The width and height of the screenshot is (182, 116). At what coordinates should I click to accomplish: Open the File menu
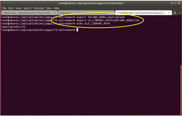pos(4,8)
